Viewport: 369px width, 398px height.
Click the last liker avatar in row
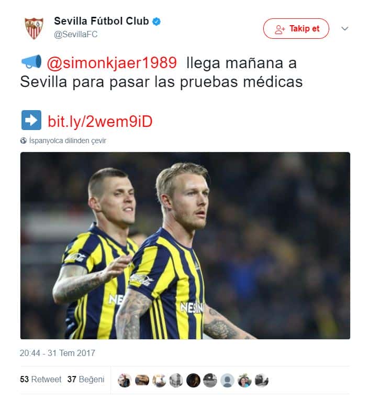262,381
